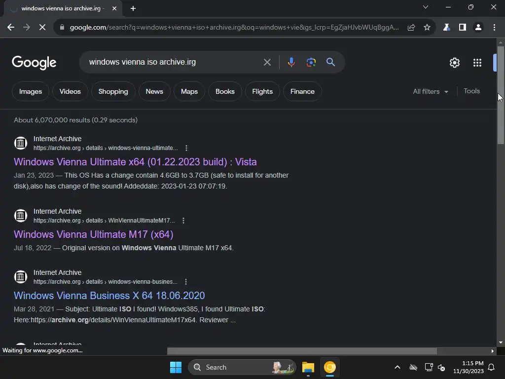Open the browser side panel

pos(463,28)
